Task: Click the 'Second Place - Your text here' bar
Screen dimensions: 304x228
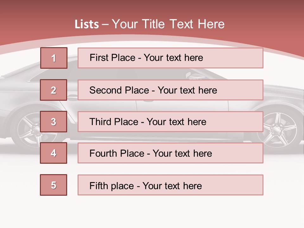Action: 170,90
